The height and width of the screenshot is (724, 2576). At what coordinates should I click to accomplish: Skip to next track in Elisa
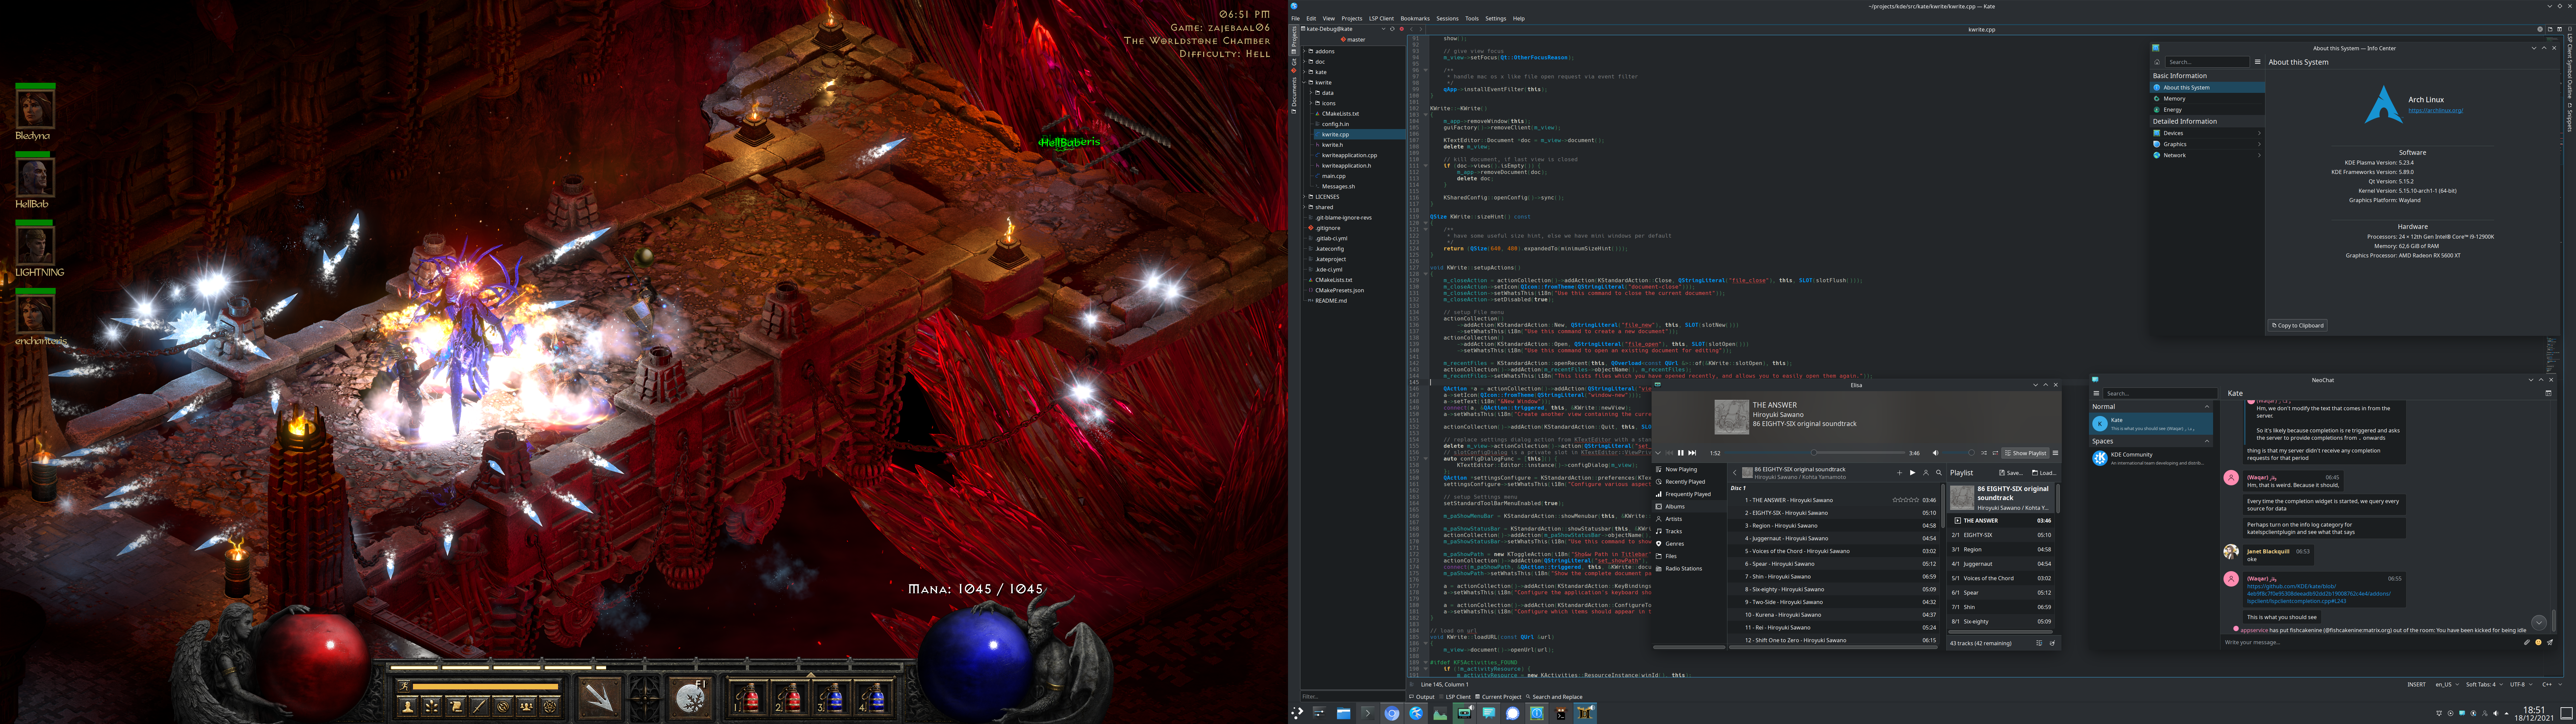coord(1692,453)
